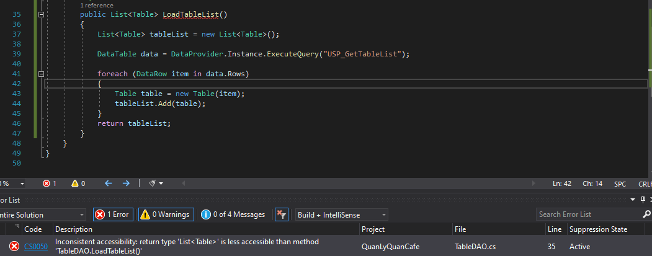Click the clear filters funnel icon in Error List
Screen dimensions: 652x256
pos(281,214)
